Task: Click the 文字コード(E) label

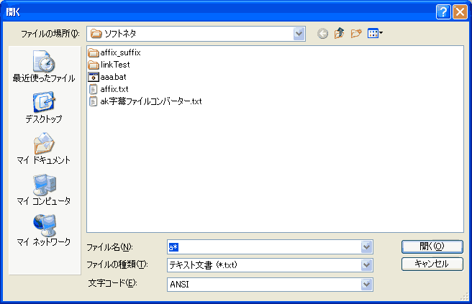Action: point(112,283)
